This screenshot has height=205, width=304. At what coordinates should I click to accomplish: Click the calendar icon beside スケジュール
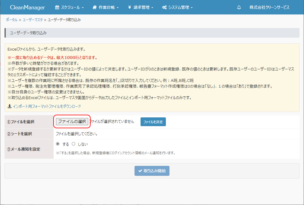point(57,7)
